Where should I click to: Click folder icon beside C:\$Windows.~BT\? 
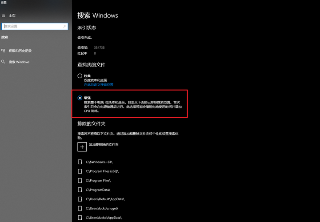(80, 162)
